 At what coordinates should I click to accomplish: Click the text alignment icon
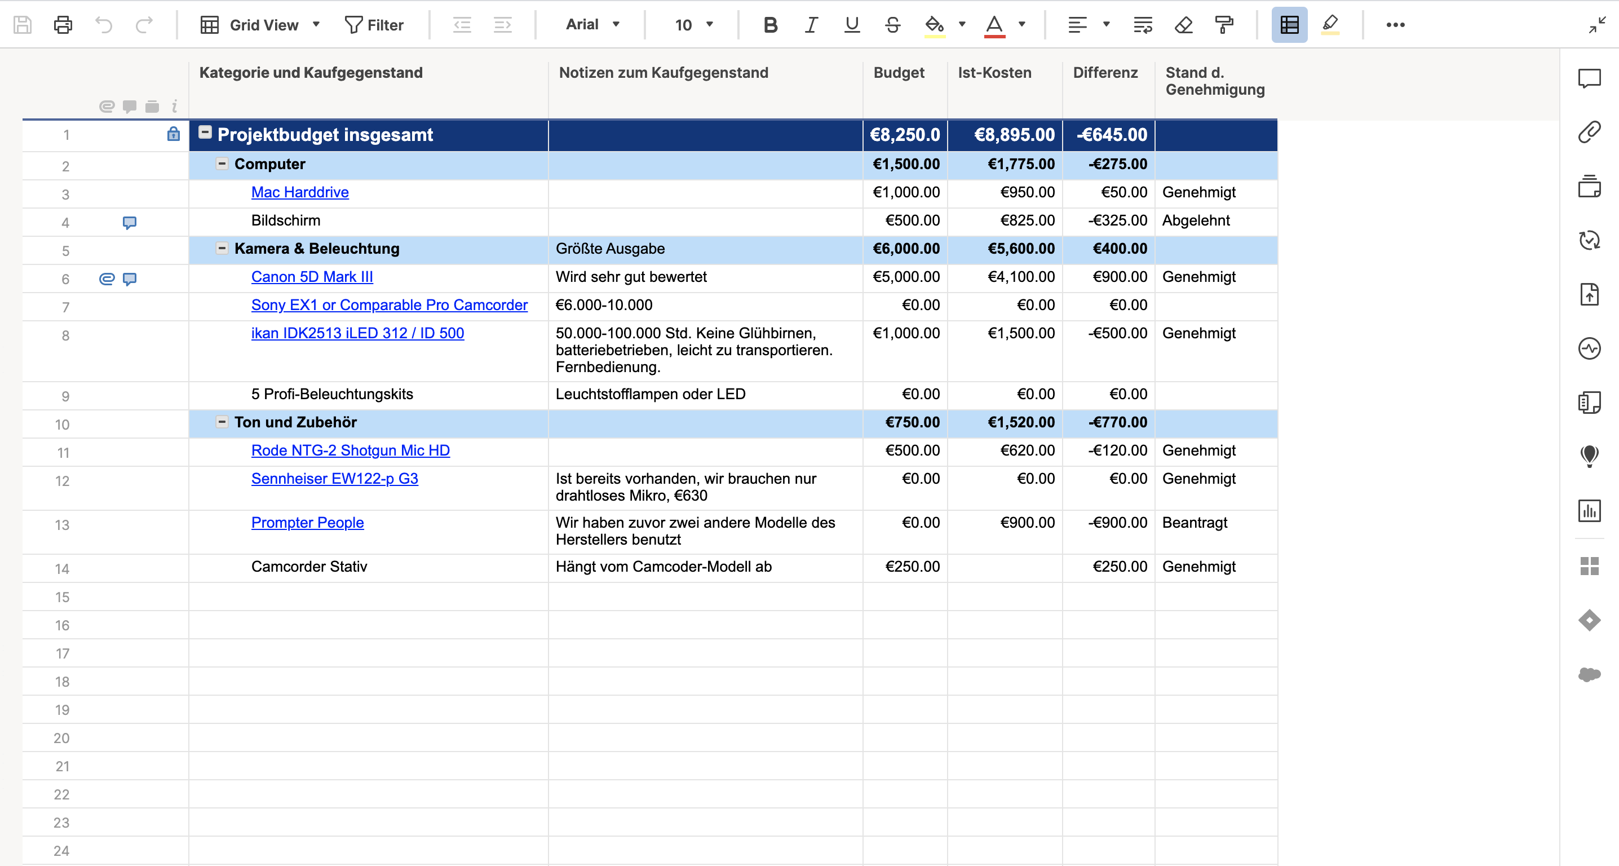(1077, 25)
